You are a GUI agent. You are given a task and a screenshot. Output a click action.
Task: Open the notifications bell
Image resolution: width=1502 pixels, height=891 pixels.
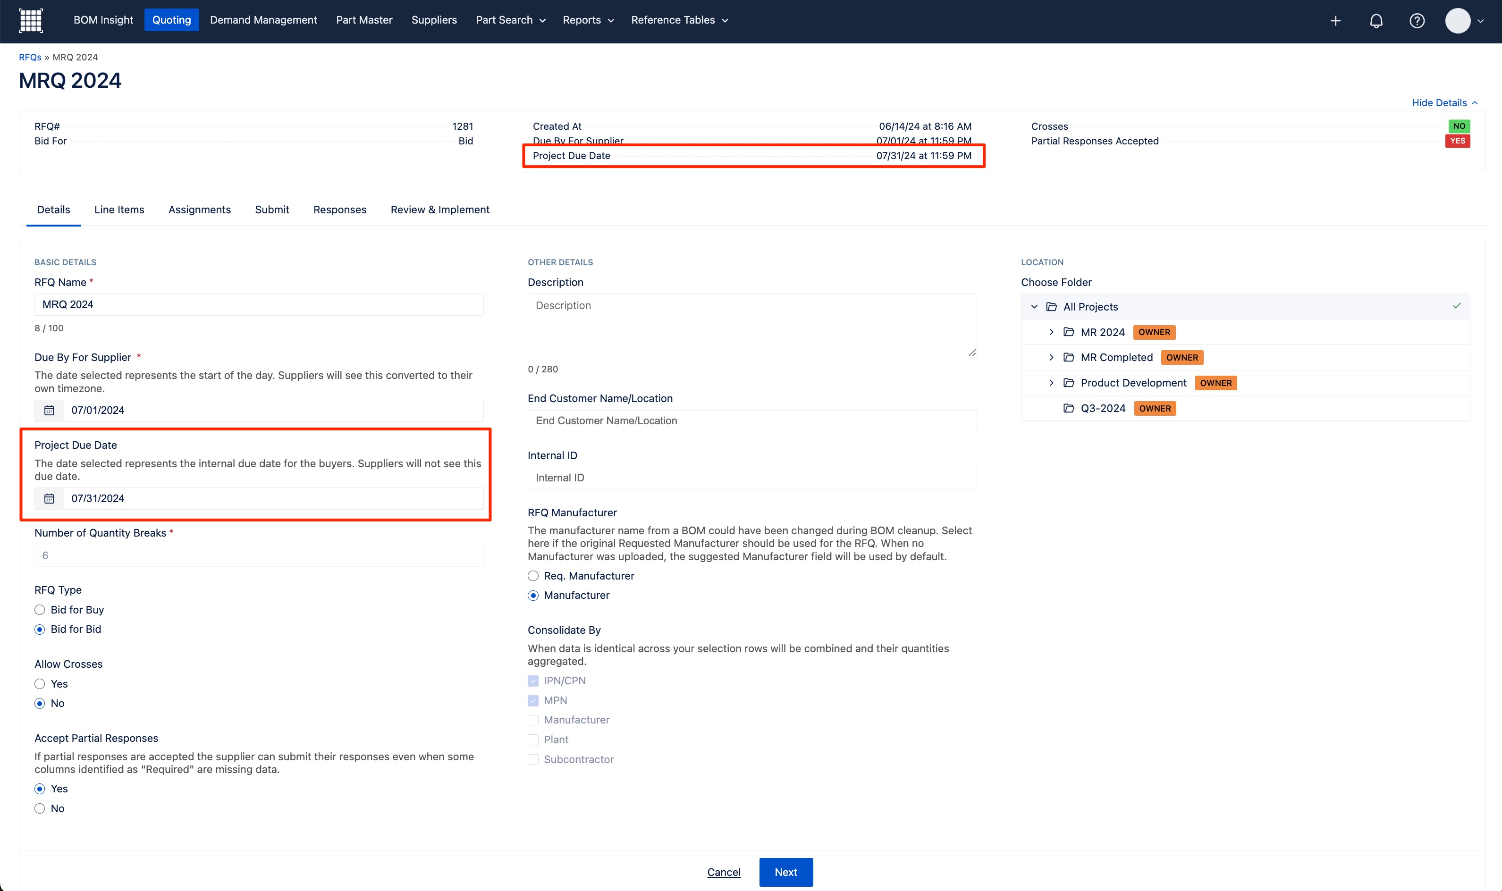click(x=1376, y=21)
